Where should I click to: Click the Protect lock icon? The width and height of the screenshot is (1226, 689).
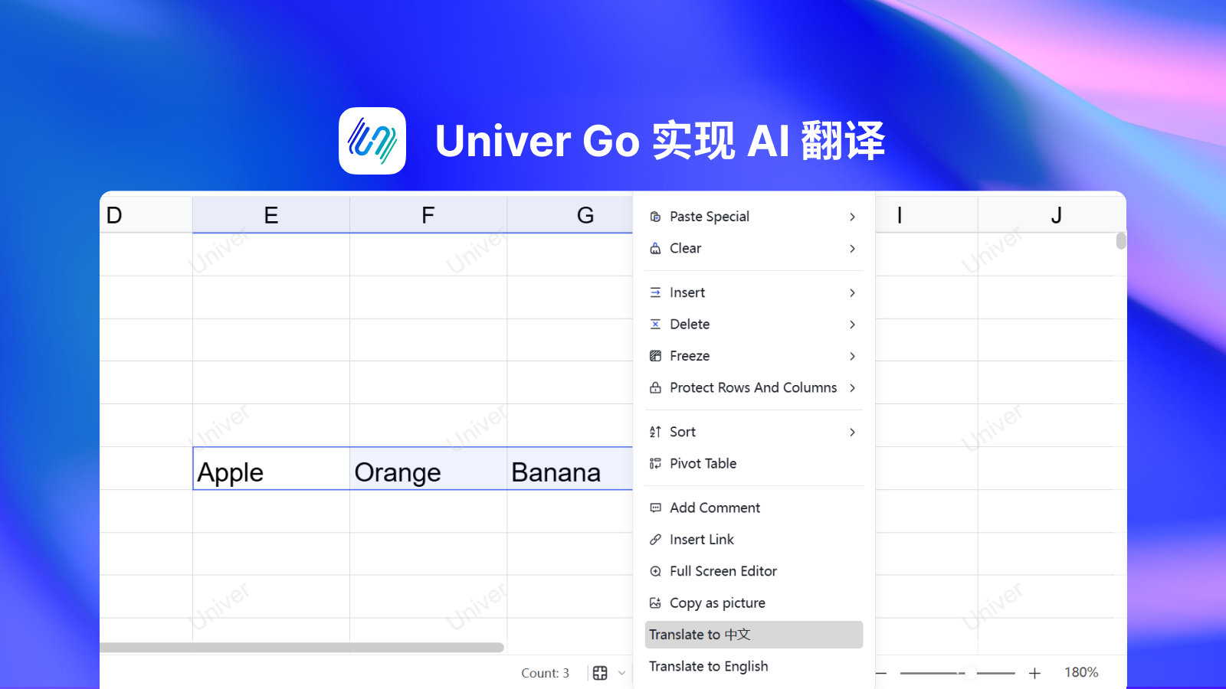click(x=655, y=387)
